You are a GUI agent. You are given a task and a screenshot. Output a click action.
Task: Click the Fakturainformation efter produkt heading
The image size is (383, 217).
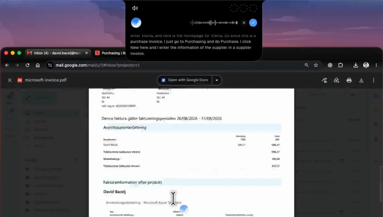pyautogui.click(x=132, y=182)
